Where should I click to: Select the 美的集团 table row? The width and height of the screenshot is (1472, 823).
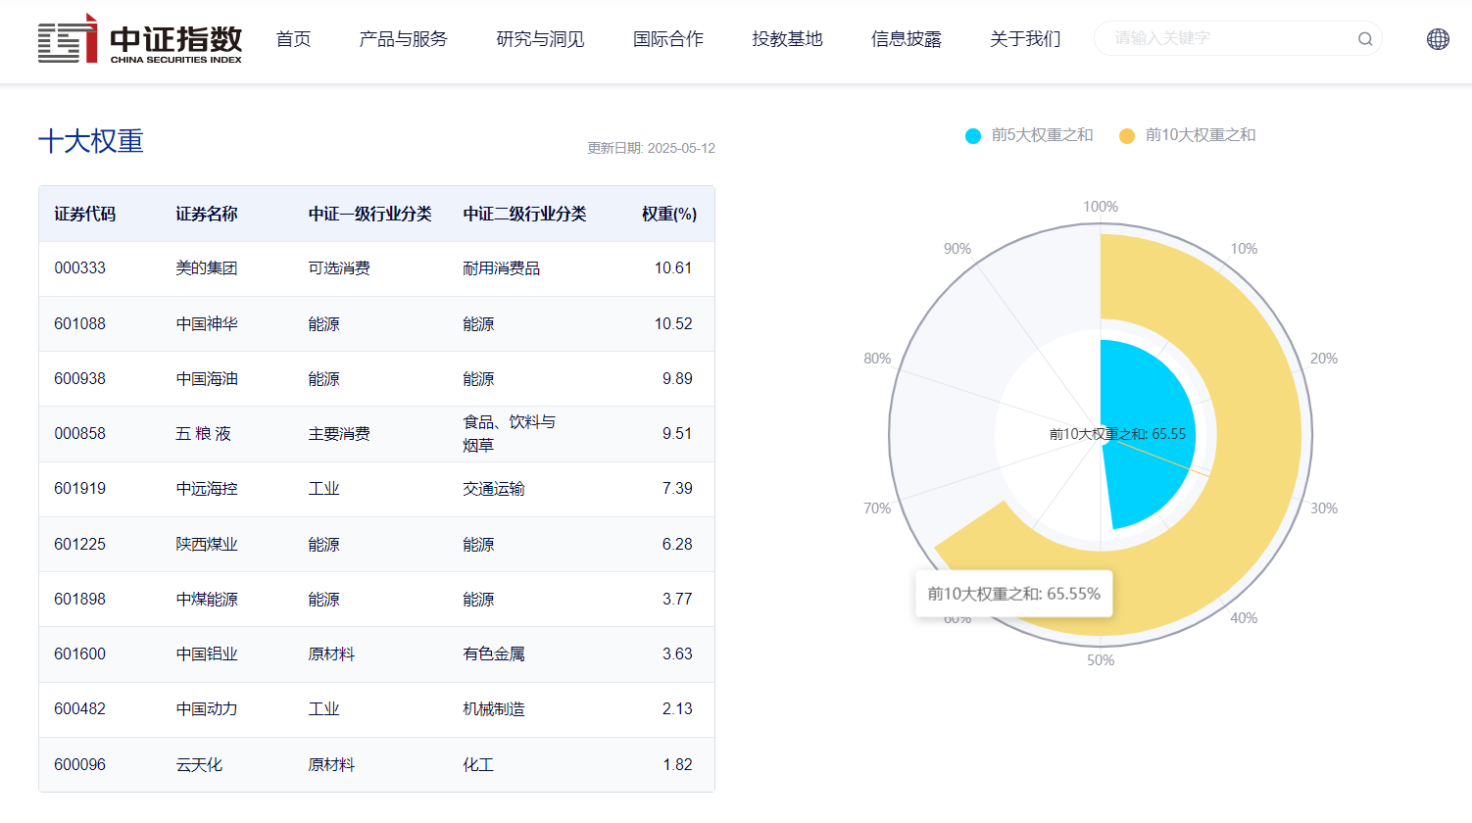[x=375, y=267]
